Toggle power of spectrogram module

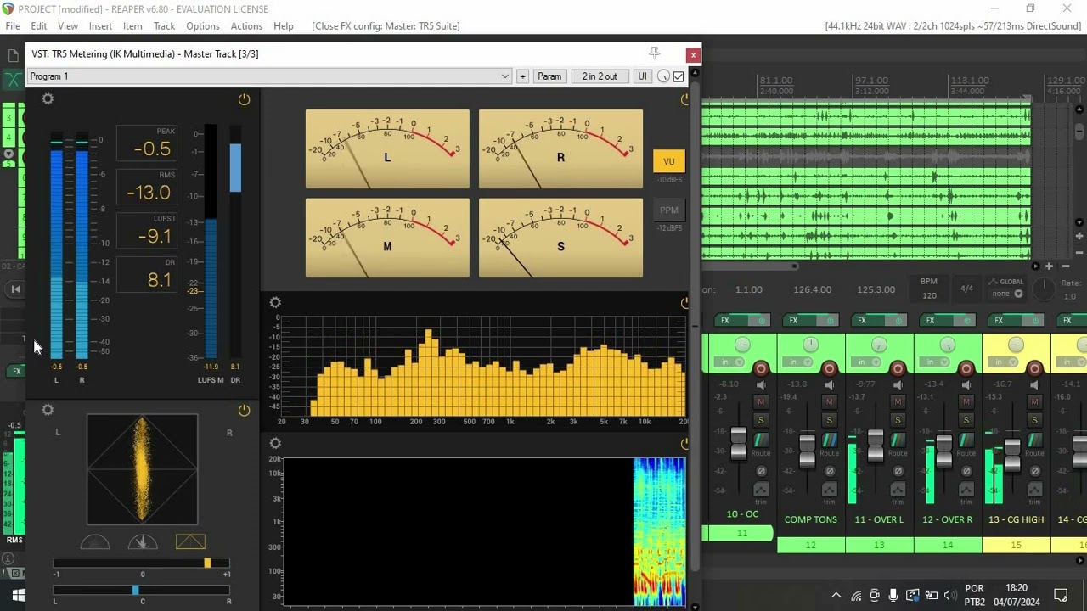coord(685,443)
